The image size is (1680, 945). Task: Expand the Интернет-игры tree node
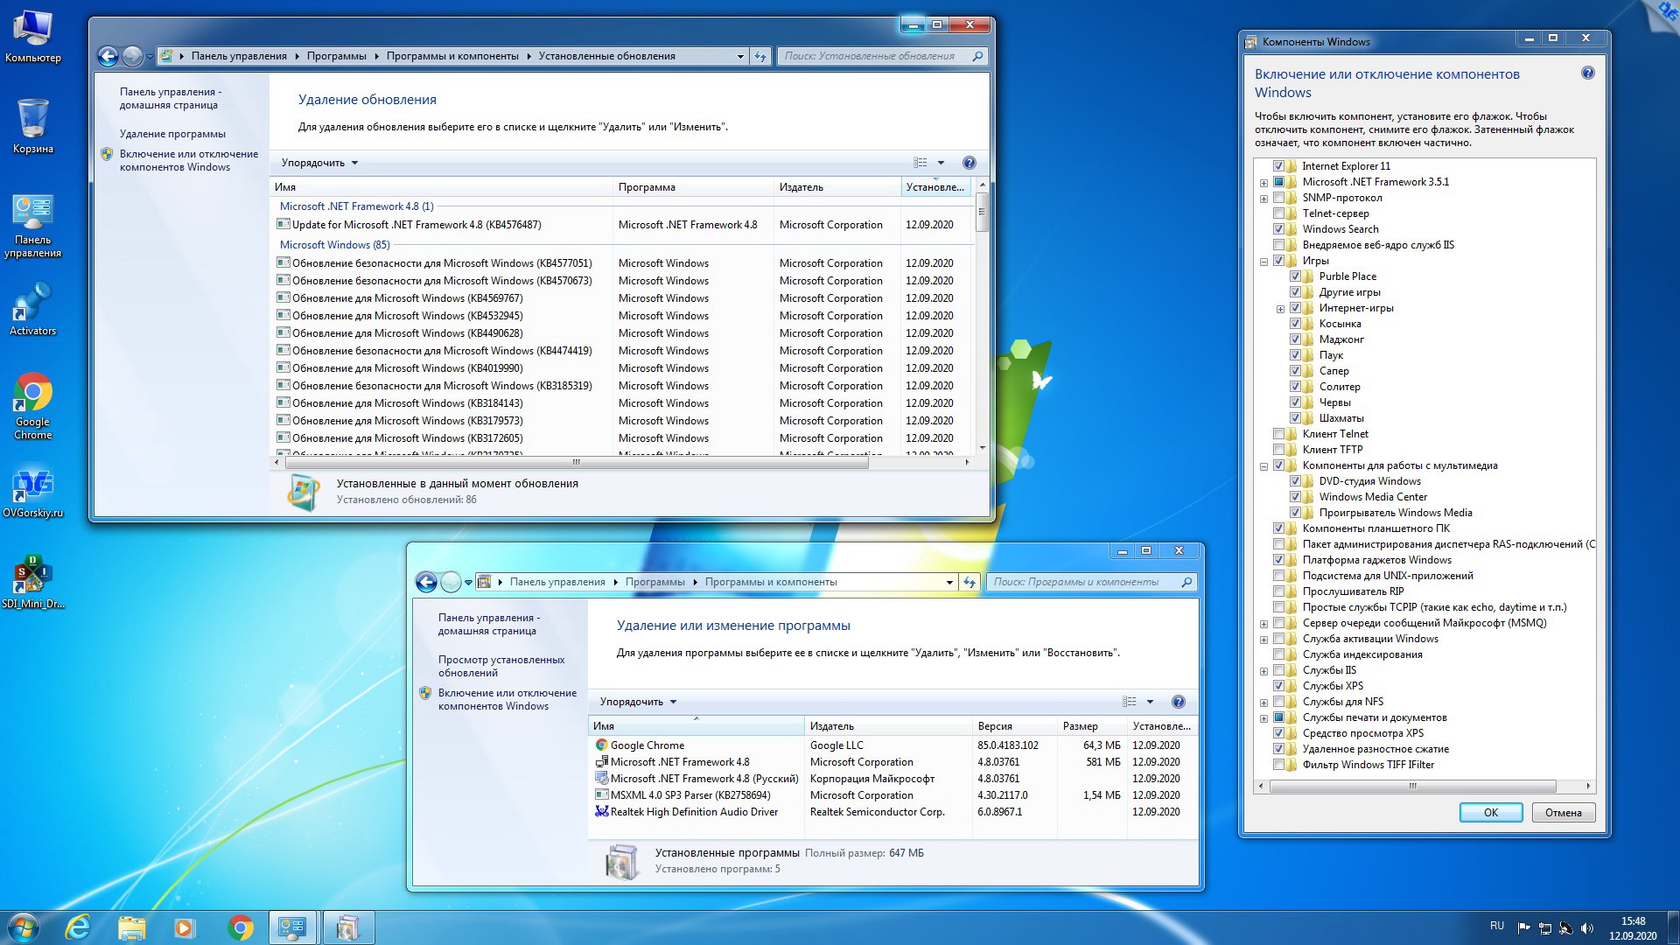pos(1280,309)
